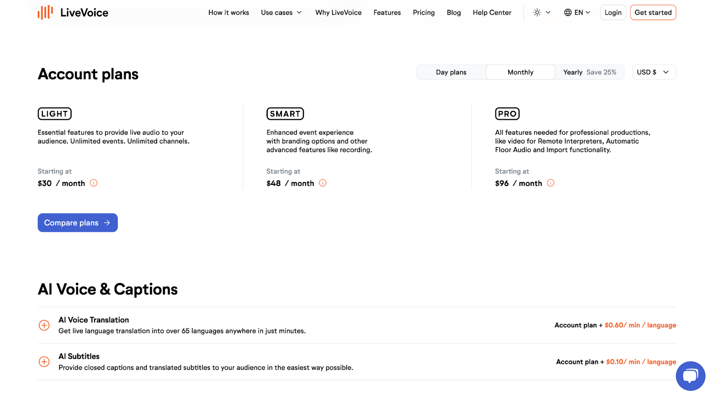Click the SMART plan badge
The width and height of the screenshot is (714, 394).
point(285,114)
